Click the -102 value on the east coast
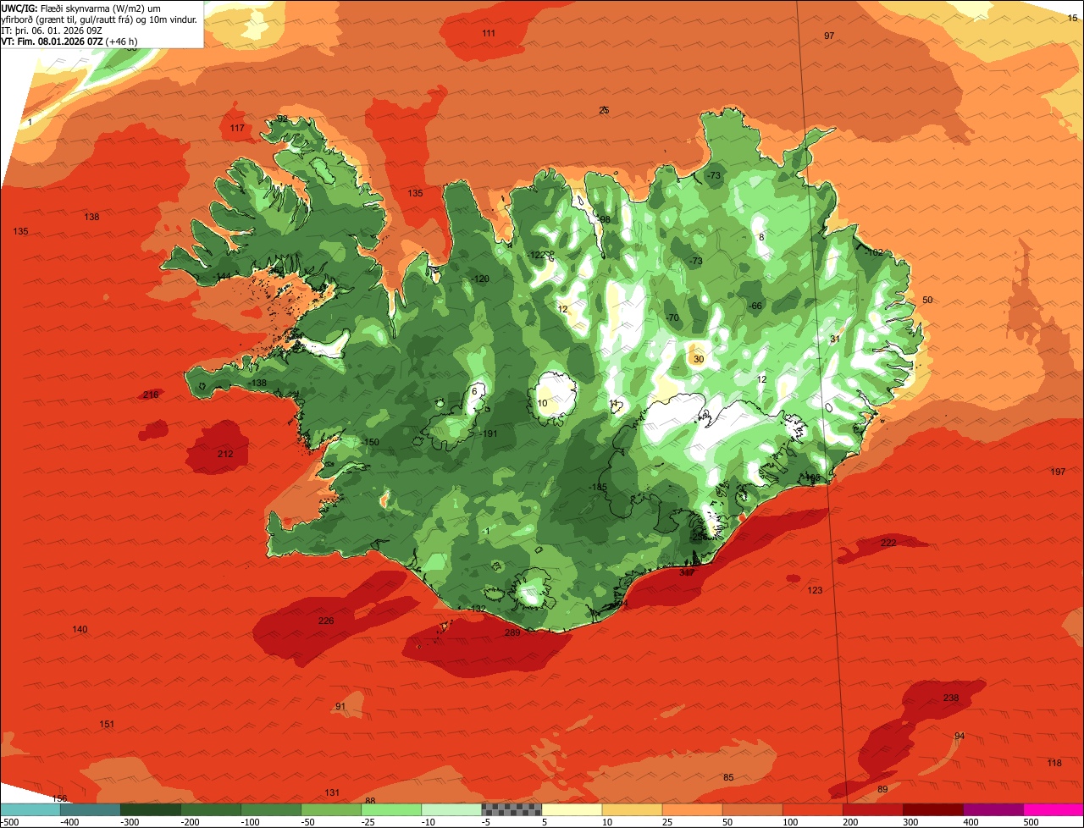 click(873, 252)
